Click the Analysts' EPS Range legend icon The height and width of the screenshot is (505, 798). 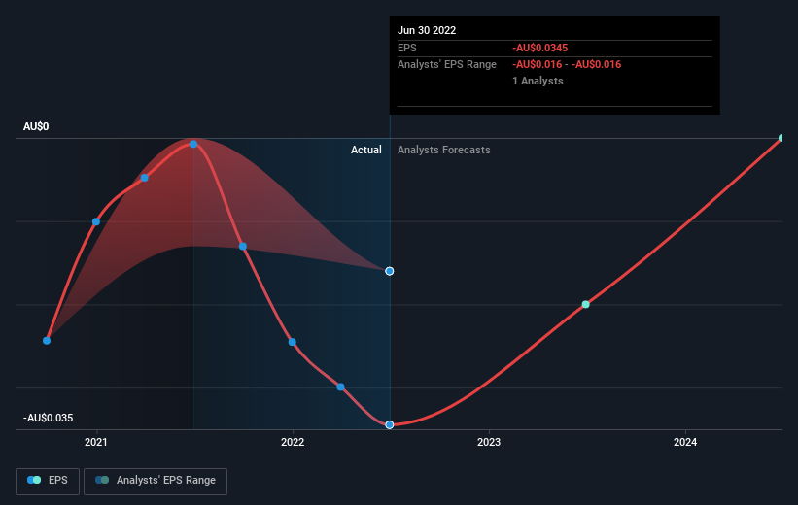[102, 480]
